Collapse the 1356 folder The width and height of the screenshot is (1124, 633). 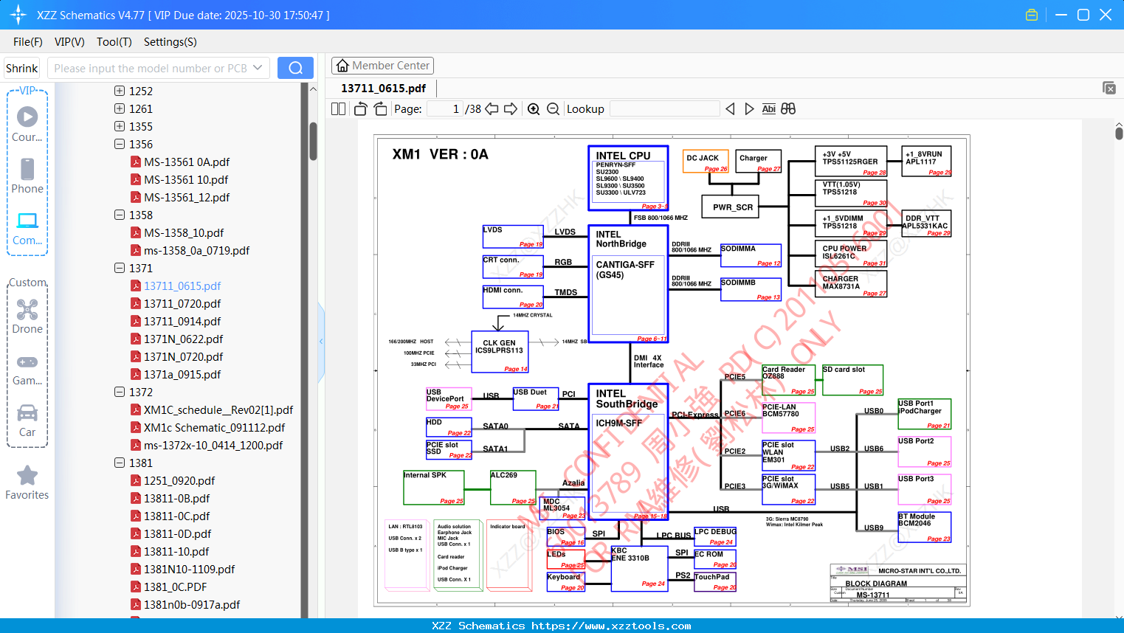(x=120, y=144)
